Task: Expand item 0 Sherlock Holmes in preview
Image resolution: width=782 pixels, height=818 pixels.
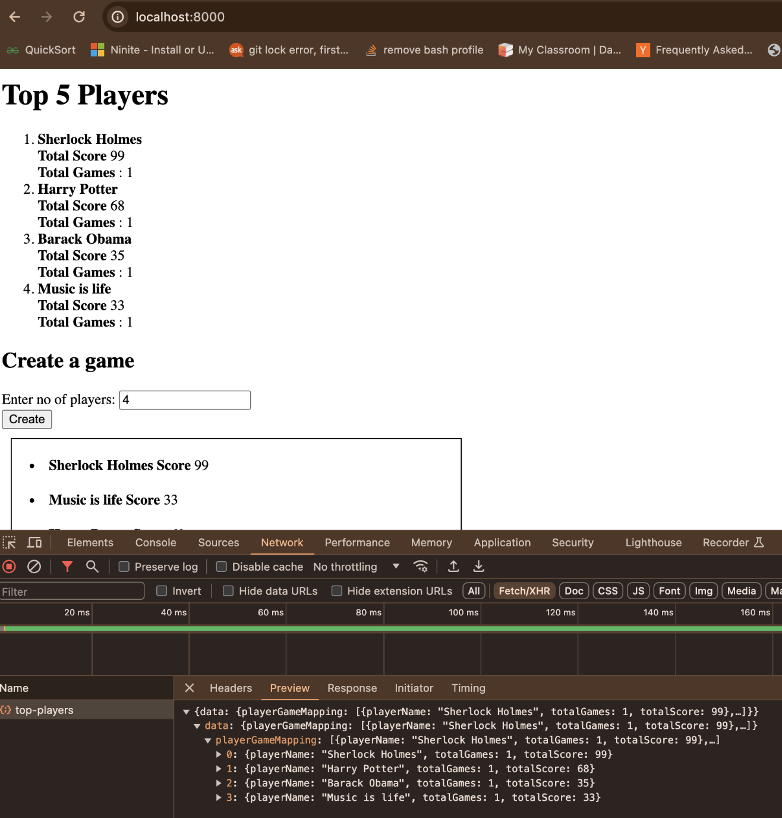Action: [219, 754]
